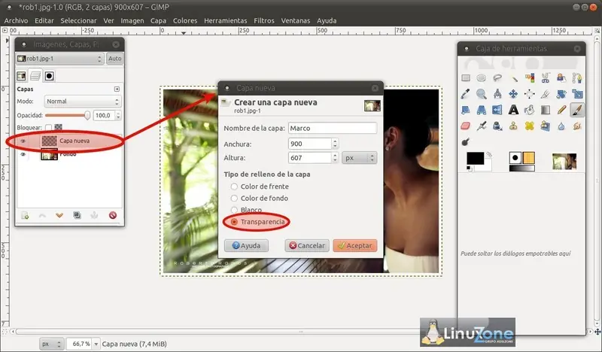Open the Capas tab configuration menu arrow
Viewport: 602px width, 352px height.
(117, 89)
